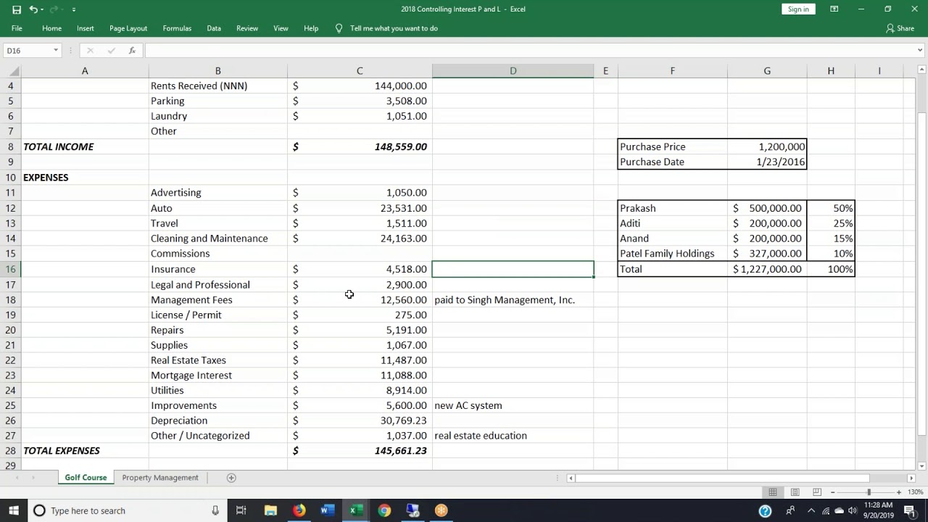This screenshot has height=522, width=928.
Task: Open the Undo history dropdown arrow
Action: coord(43,9)
